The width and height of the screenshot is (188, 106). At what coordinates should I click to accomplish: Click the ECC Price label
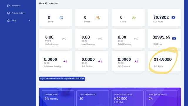tap(158, 22)
